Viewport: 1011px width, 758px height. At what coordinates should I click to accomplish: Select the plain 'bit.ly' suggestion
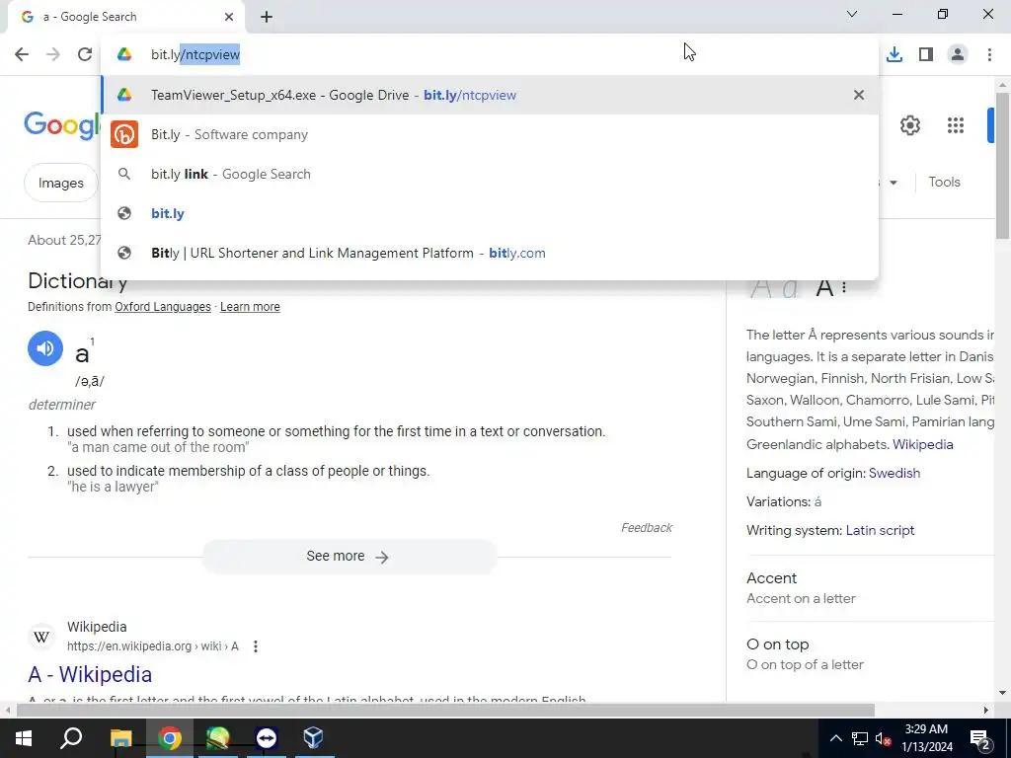[490, 213]
